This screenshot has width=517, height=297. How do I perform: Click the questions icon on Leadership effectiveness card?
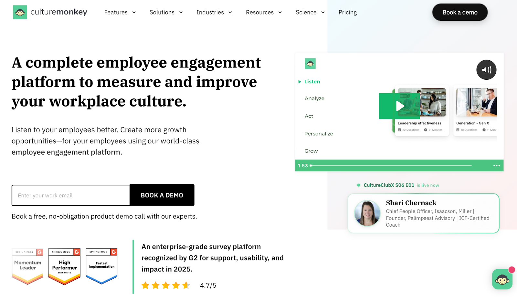coord(400,129)
